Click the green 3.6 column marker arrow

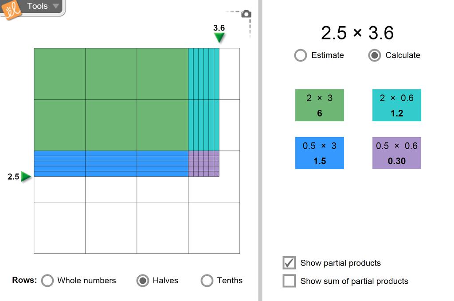pos(219,38)
